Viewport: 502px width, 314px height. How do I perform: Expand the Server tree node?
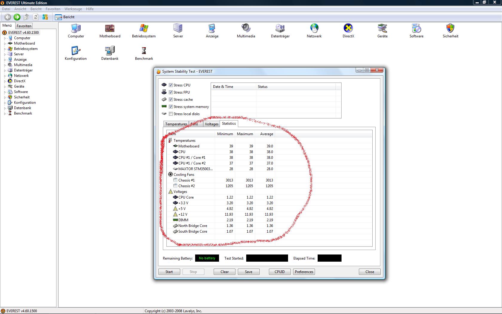(5, 54)
